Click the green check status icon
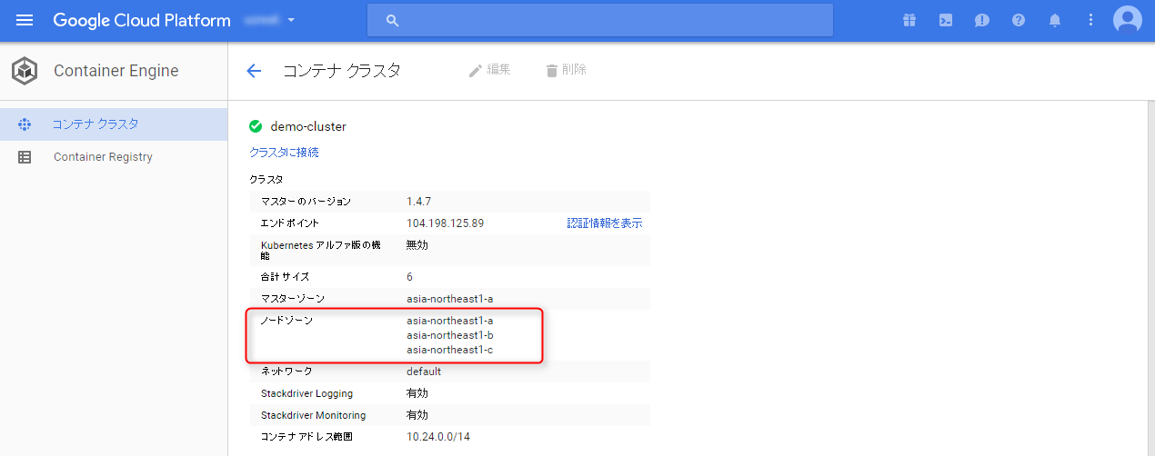 256,126
